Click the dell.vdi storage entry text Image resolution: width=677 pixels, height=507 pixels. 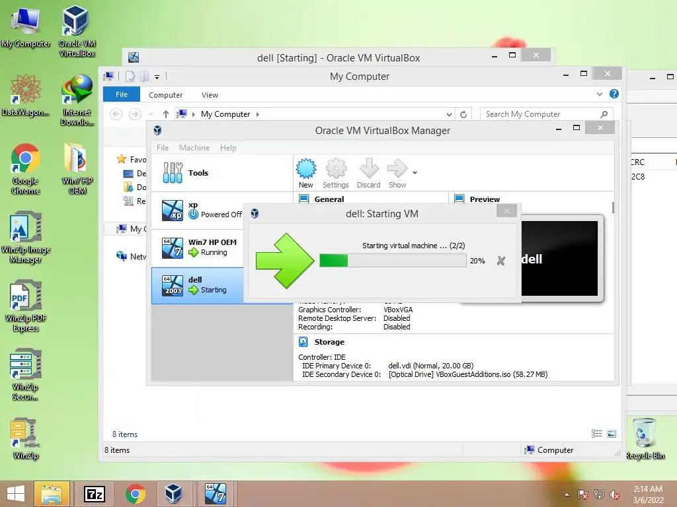click(431, 366)
